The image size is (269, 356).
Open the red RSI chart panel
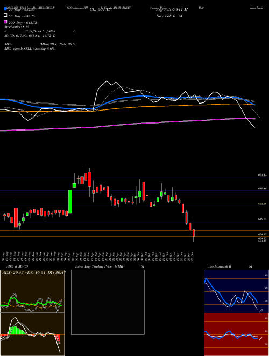pyautogui.click(x=236, y=334)
